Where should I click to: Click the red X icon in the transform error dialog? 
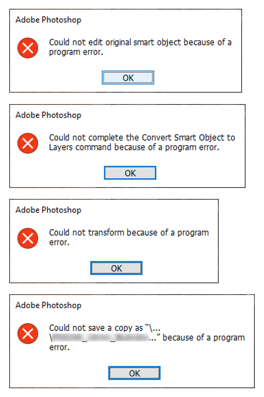click(28, 238)
